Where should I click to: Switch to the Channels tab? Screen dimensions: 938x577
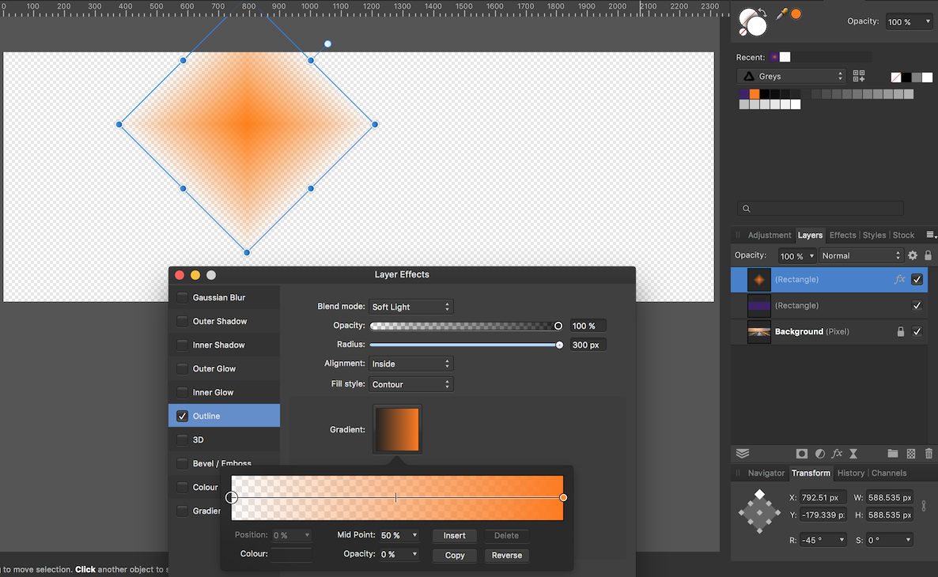coord(888,473)
